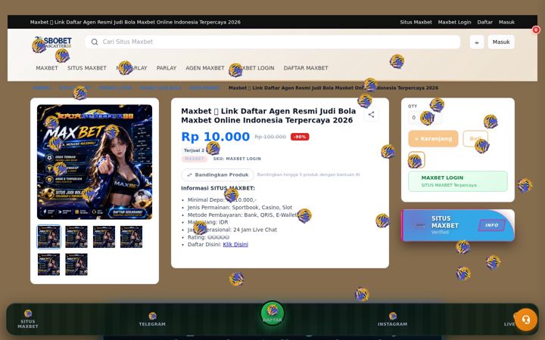This screenshot has height=340, width=545.
Task: Select MAXBET LOGIN in the navigation menu
Action: (x=254, y=68)
